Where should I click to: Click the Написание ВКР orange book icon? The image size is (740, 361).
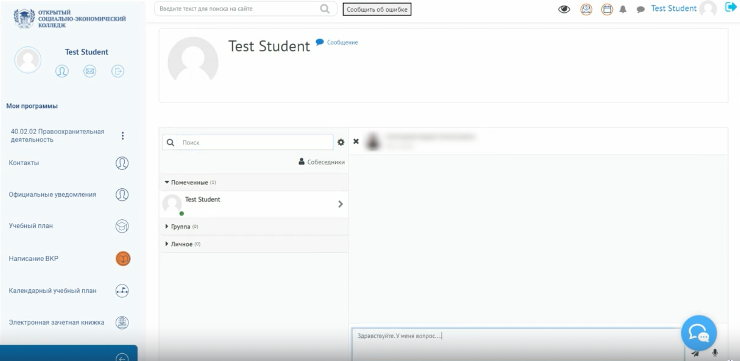(x=123, y=258)
